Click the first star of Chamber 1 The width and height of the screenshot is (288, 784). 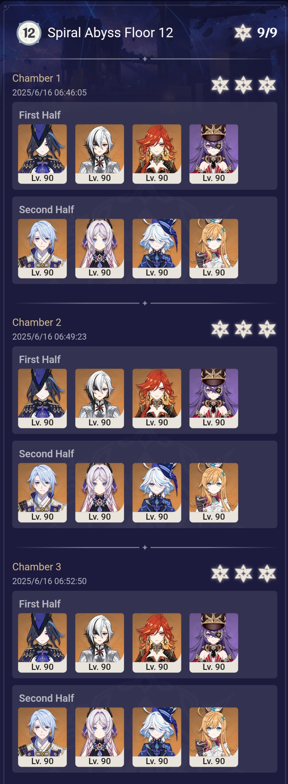(x=220, y=85)
